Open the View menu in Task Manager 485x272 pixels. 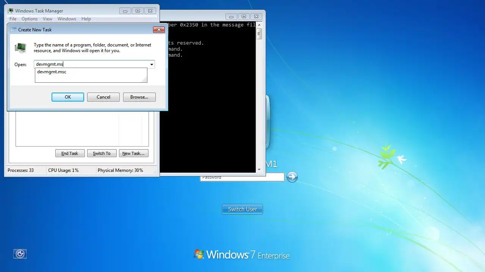coord(47,19)
